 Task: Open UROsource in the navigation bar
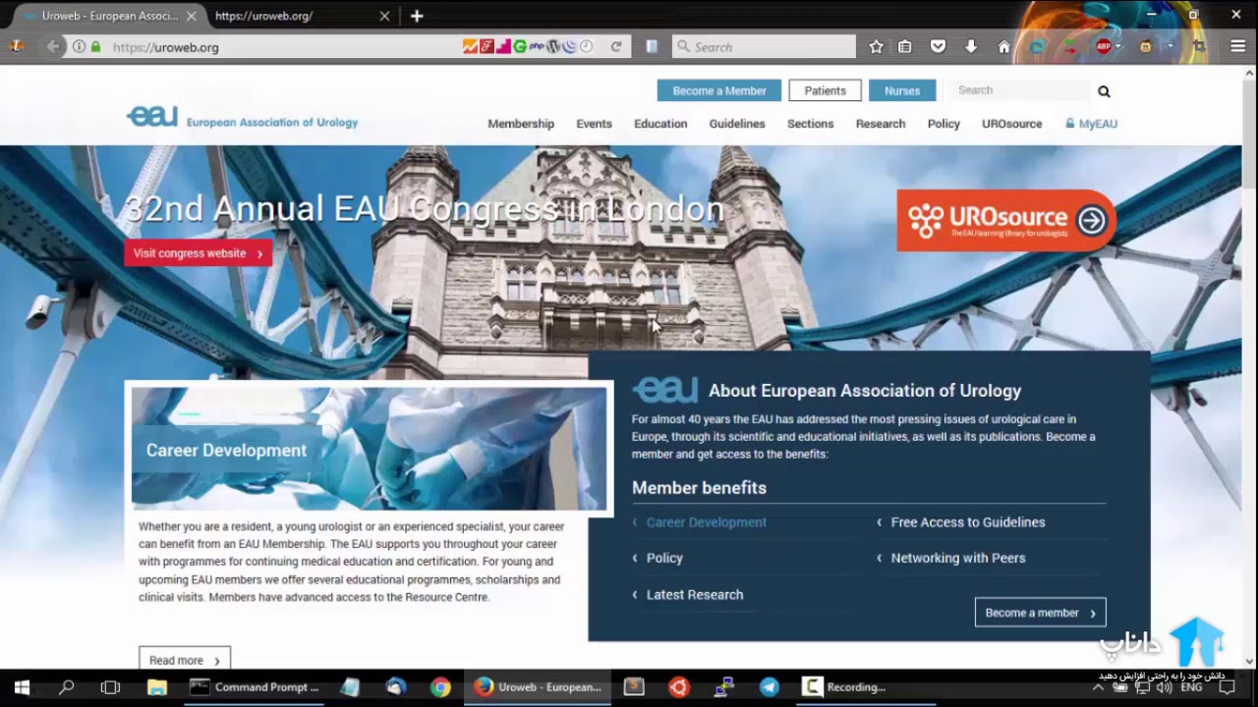point(1011,124)
